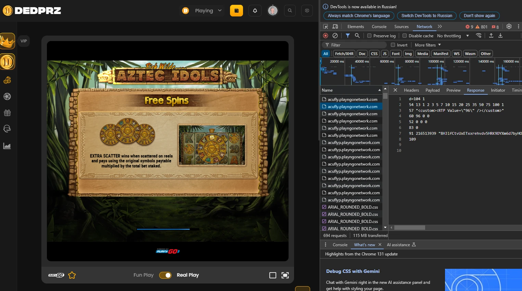Click the network filter funnel icon

pos(348,36)
